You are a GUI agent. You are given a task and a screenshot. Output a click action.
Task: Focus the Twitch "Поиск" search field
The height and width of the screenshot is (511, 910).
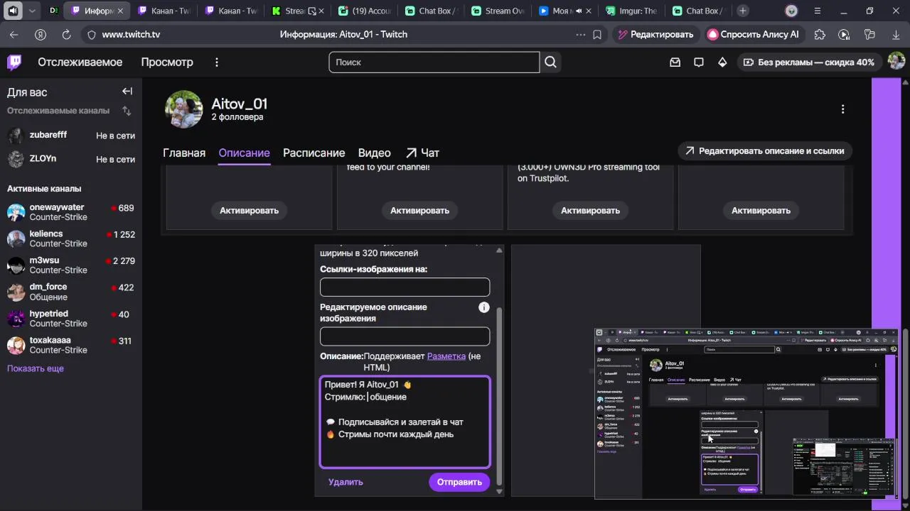coord(434,62)
